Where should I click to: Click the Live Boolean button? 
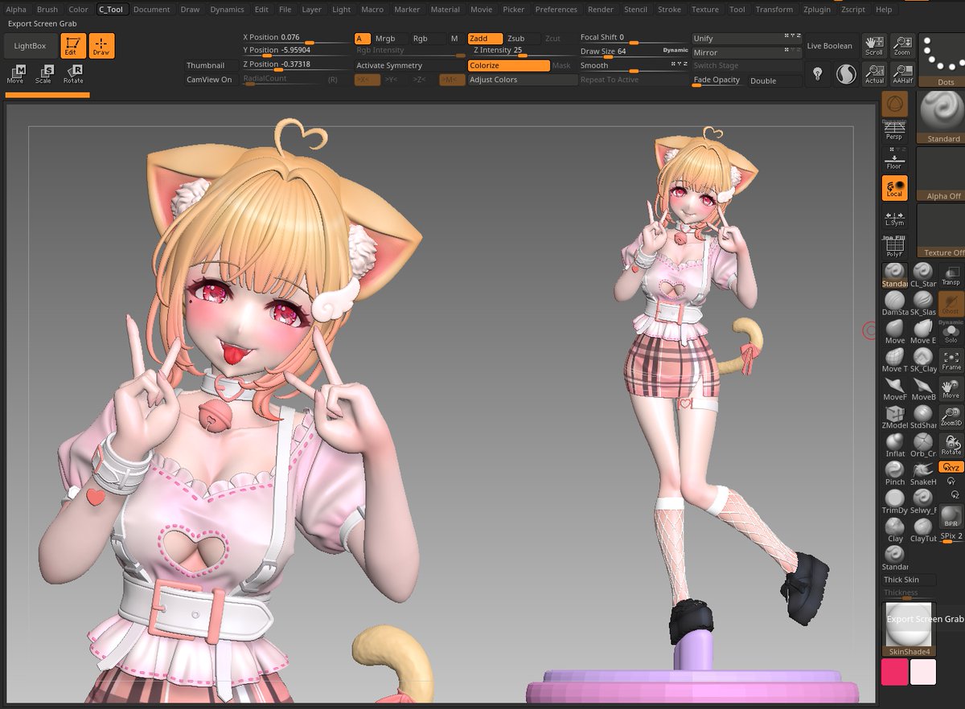point(829,46)
